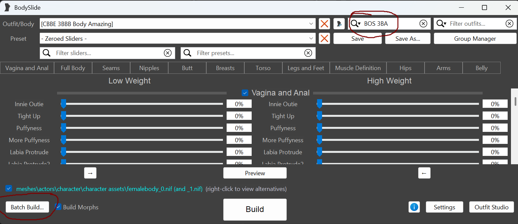This screenshot has width=518, height=224.
Task: Click the Filter sliders input field
Action: pyautogui.click(x=107, y=53)
